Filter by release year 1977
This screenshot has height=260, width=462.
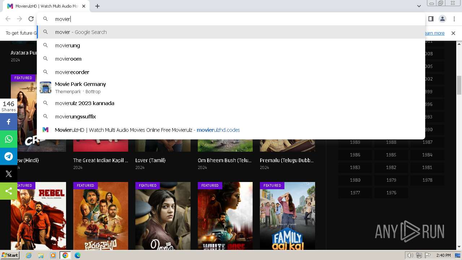[355, 193]
